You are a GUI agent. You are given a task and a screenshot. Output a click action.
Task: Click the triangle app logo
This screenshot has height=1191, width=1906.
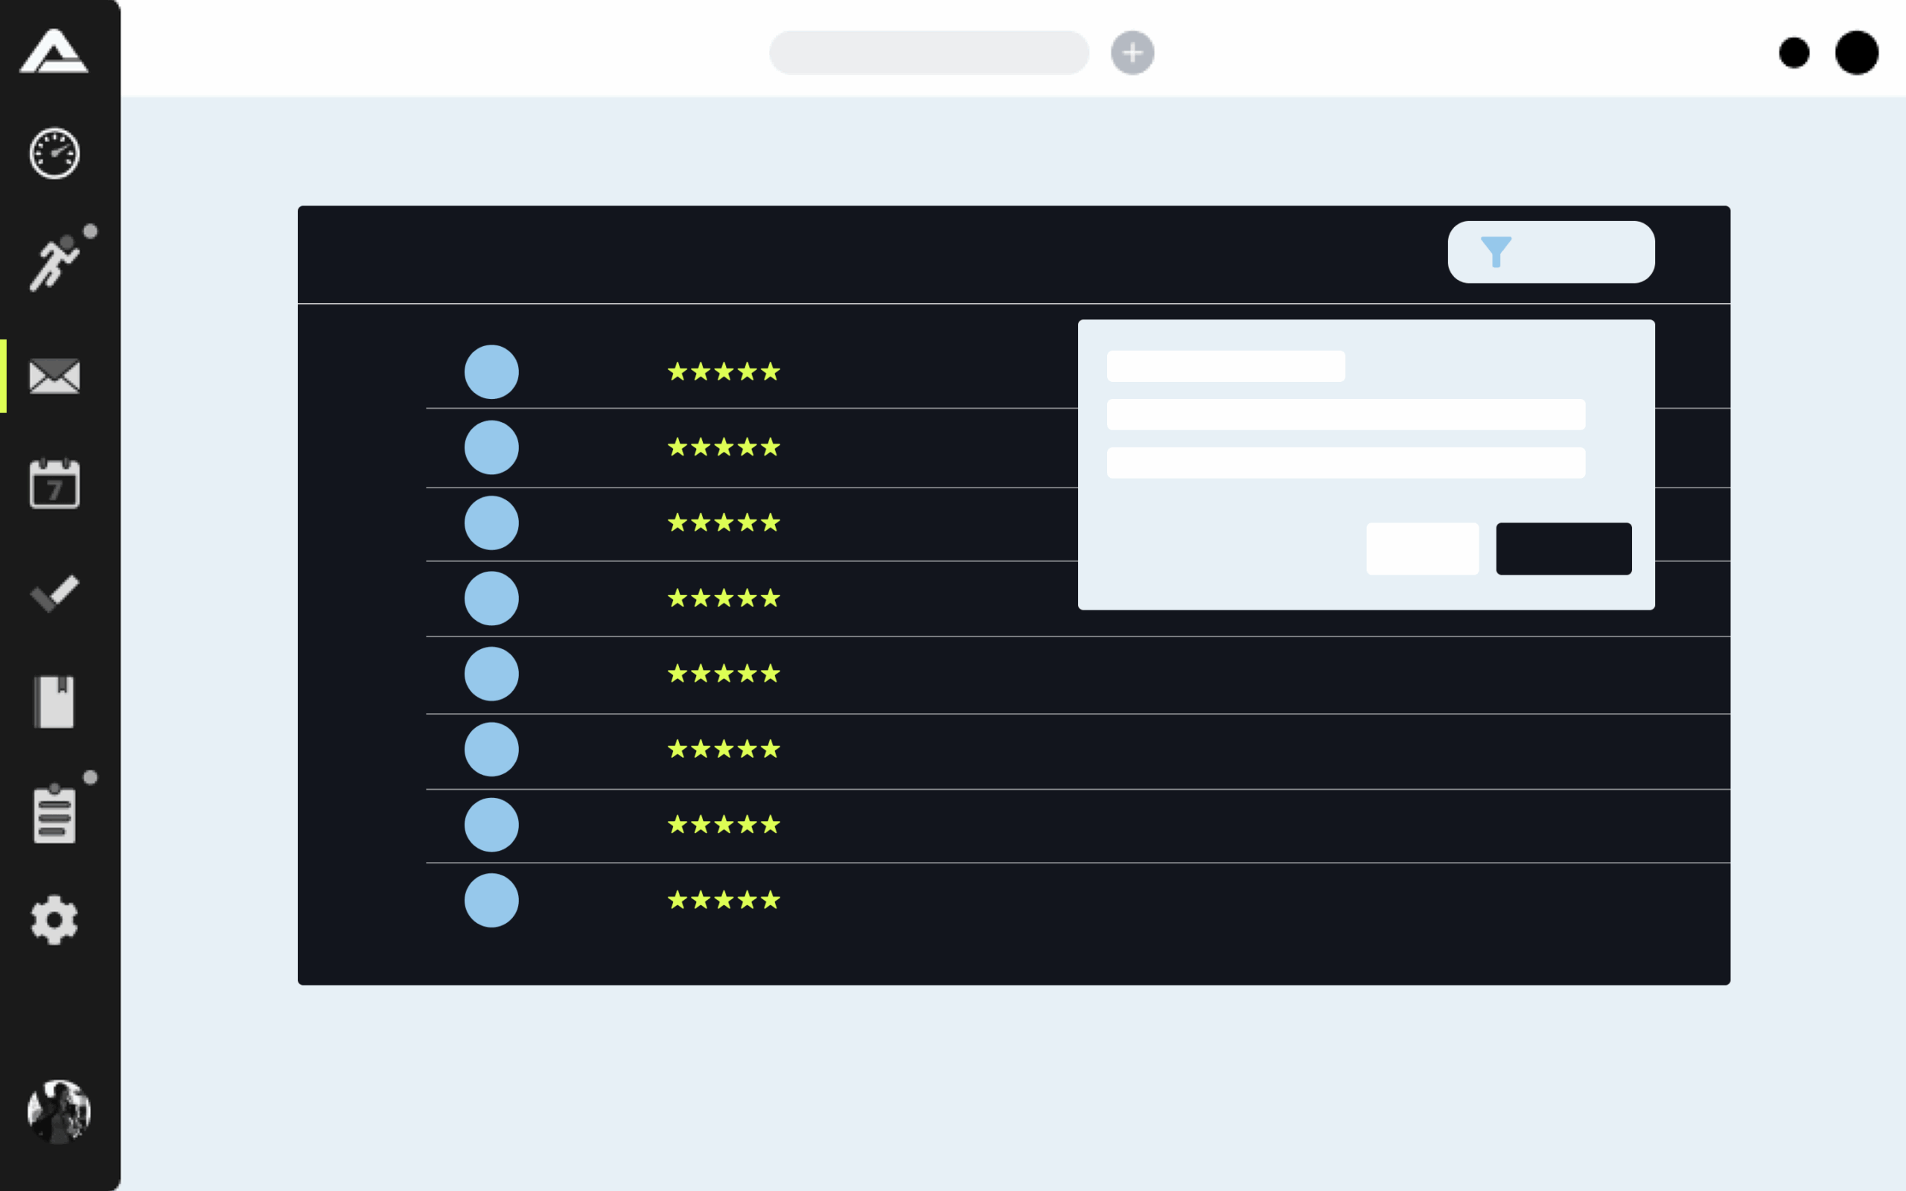point(54,52)
